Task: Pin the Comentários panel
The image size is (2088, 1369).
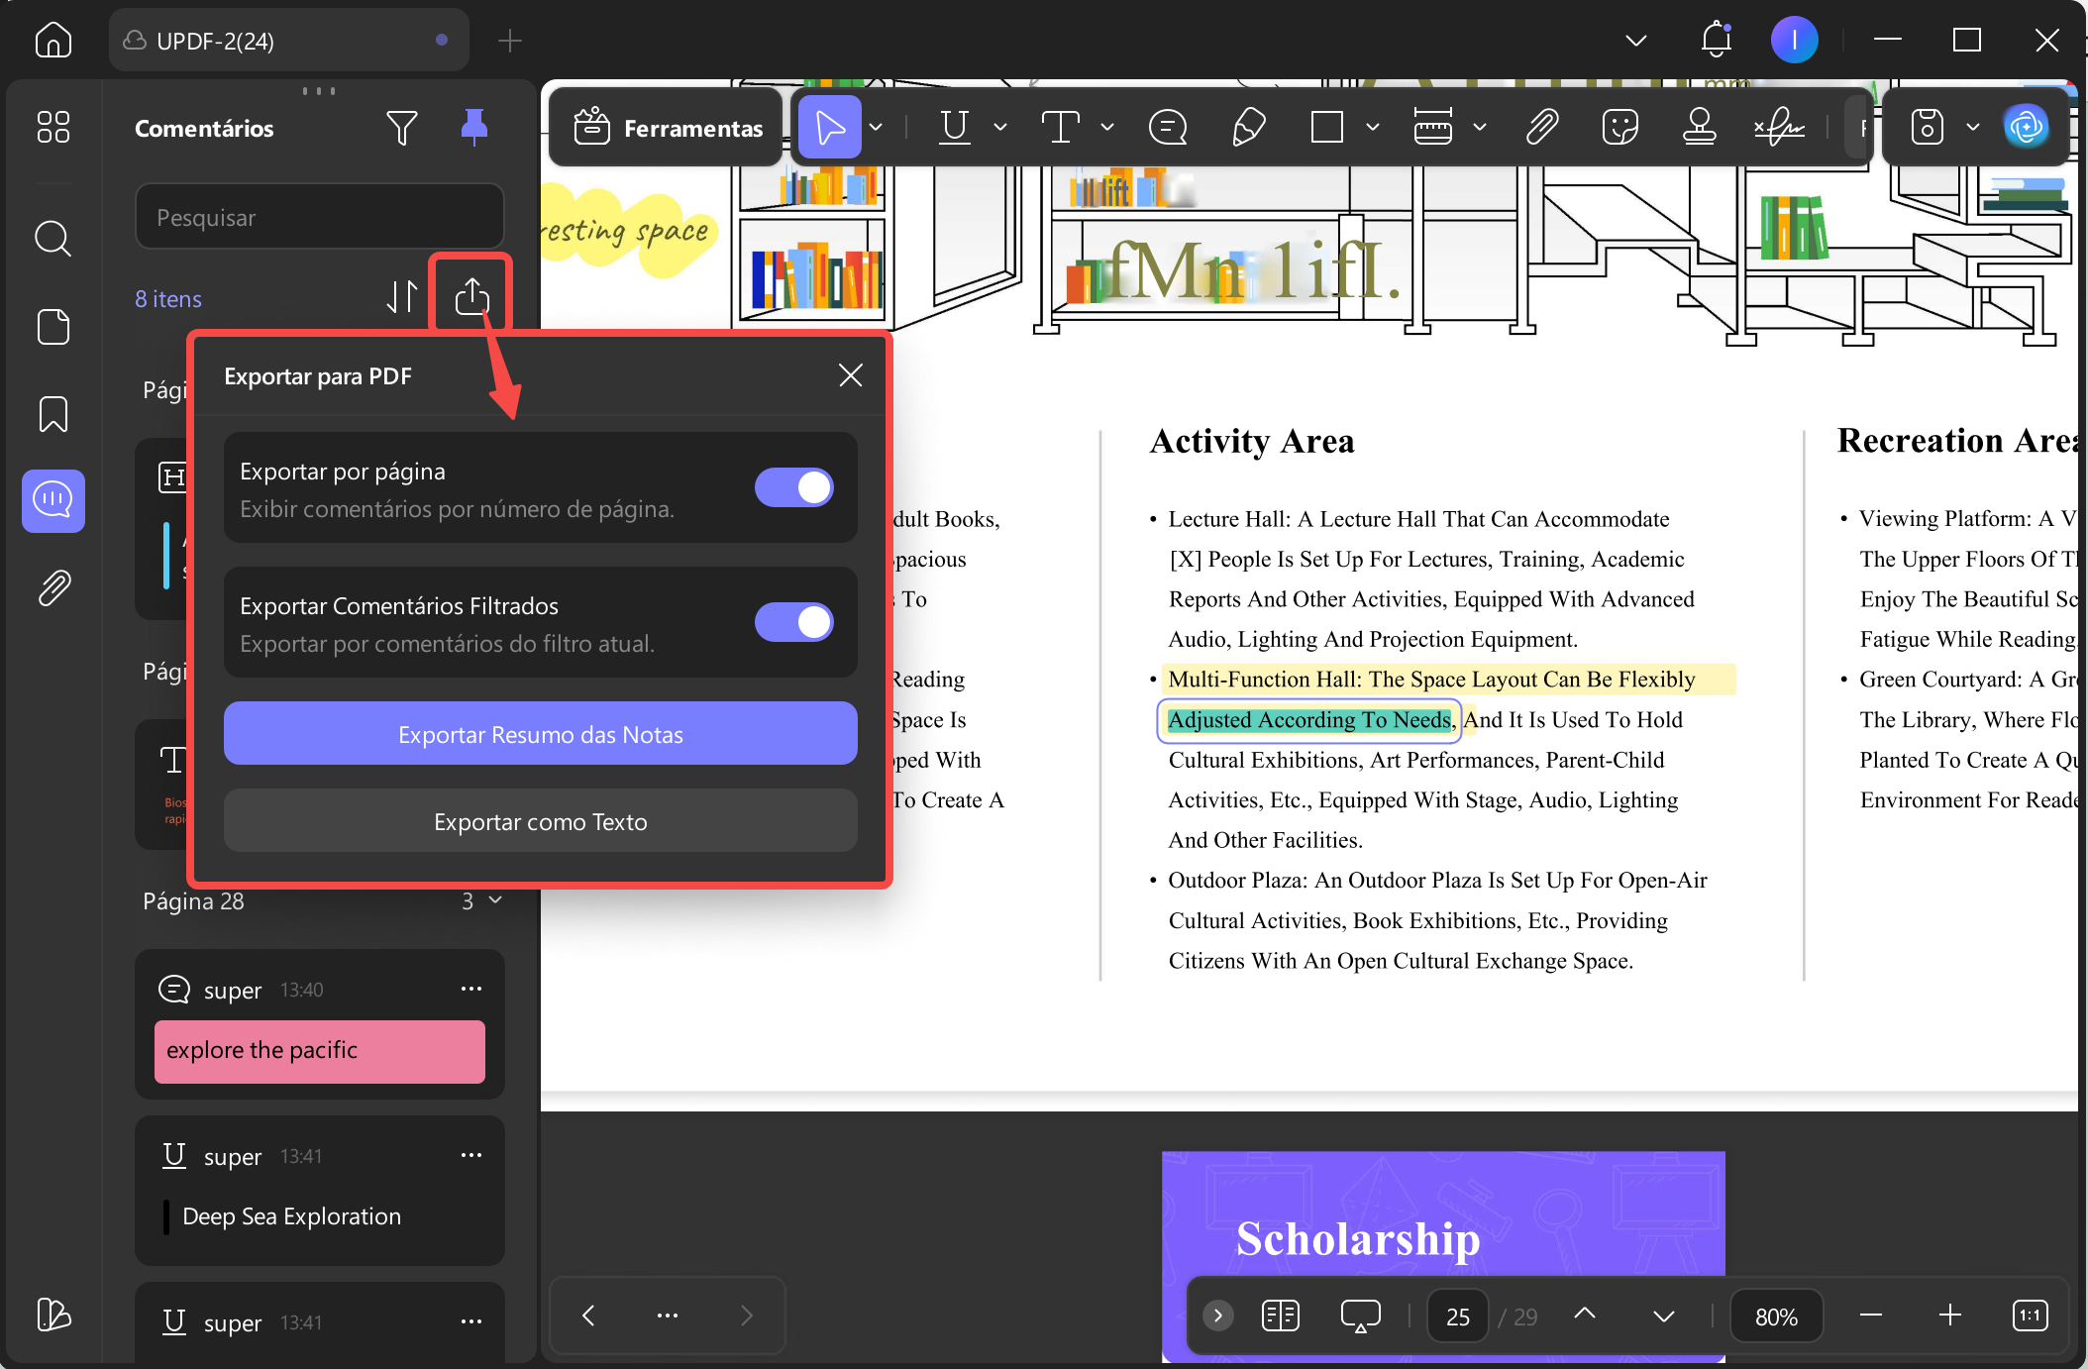Action: coord(474,127)
